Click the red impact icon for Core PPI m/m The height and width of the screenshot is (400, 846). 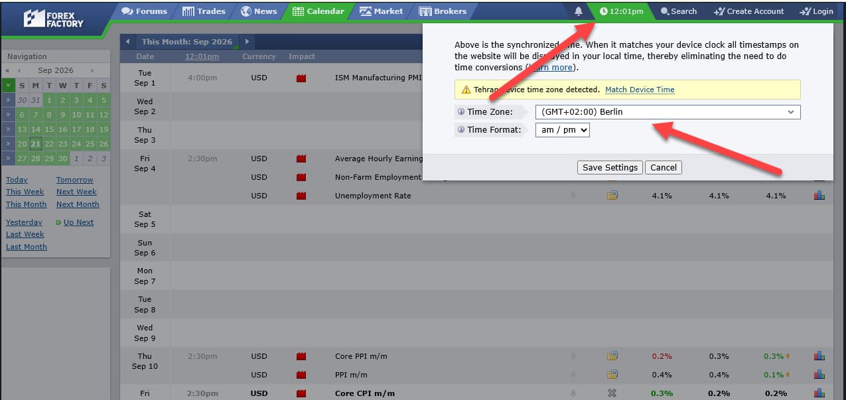tap(301, 356)
